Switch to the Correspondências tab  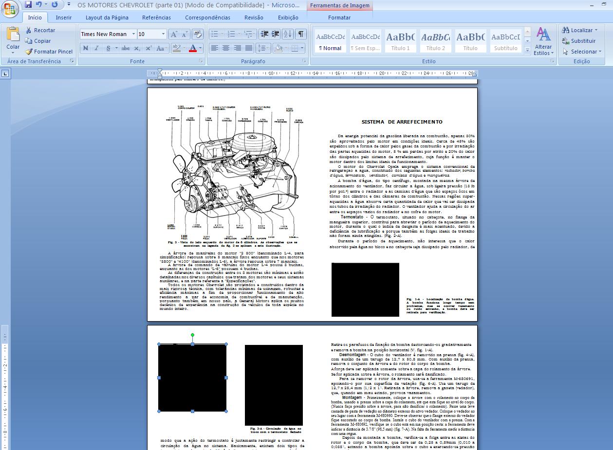207,18
